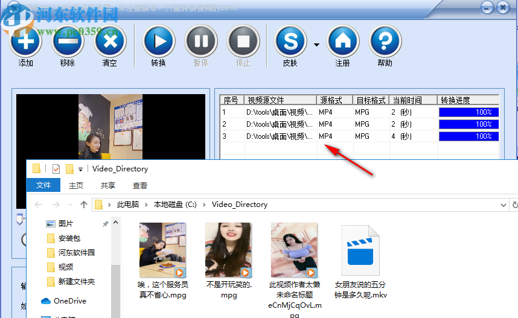Select the file 不是开玩笑的.mpg

pos(229,261)
